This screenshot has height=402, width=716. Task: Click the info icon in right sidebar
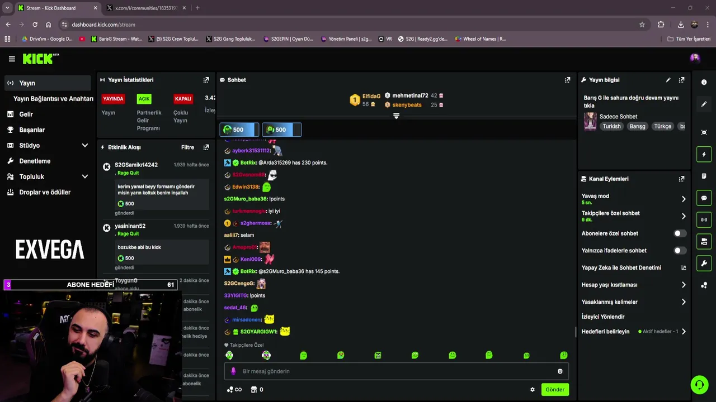pyautogui.click(x=704, y=82)
